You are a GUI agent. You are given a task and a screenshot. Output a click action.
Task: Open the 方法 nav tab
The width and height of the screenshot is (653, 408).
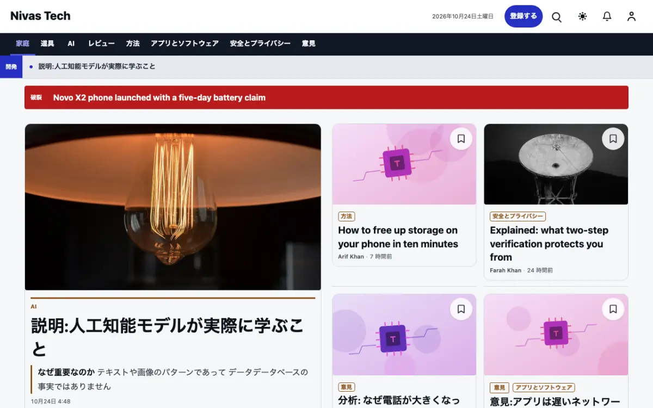click(133, 44)
